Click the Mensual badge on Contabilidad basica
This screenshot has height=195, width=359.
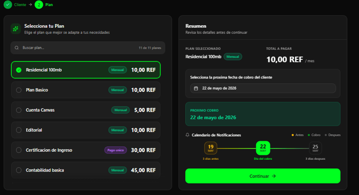click(117, 170)
